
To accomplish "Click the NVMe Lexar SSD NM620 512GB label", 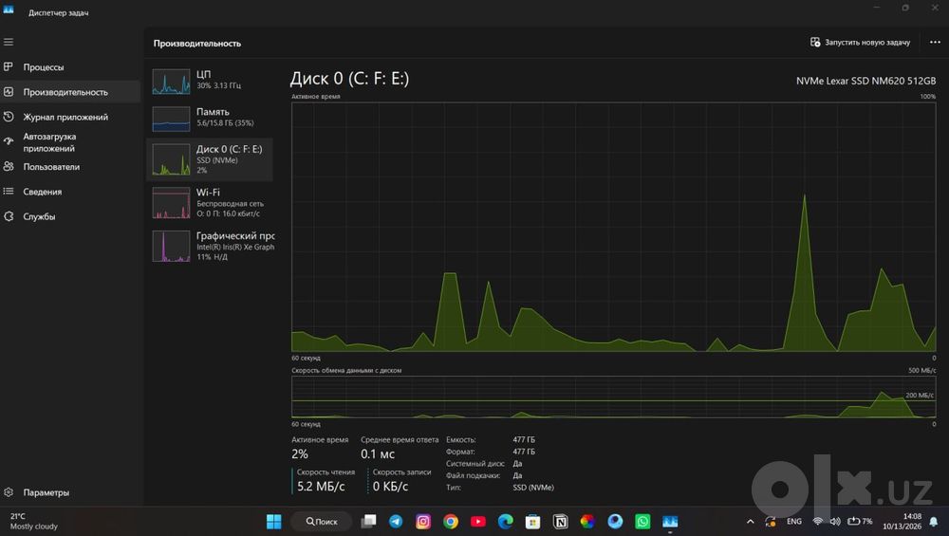I will 865,81.
